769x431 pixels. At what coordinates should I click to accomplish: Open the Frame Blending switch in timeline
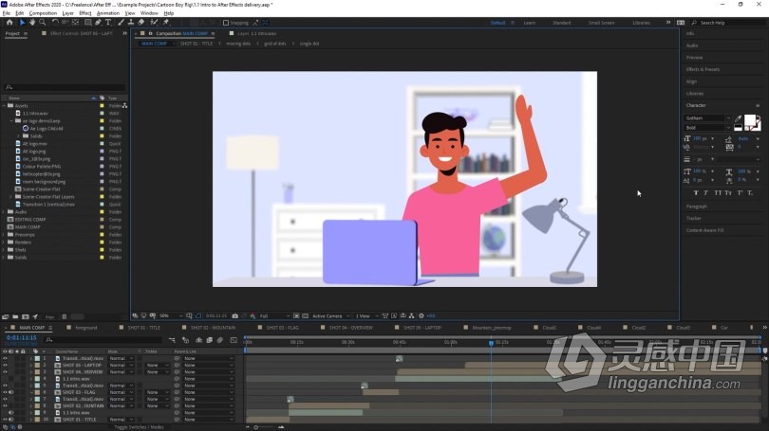tap(210, 340)
